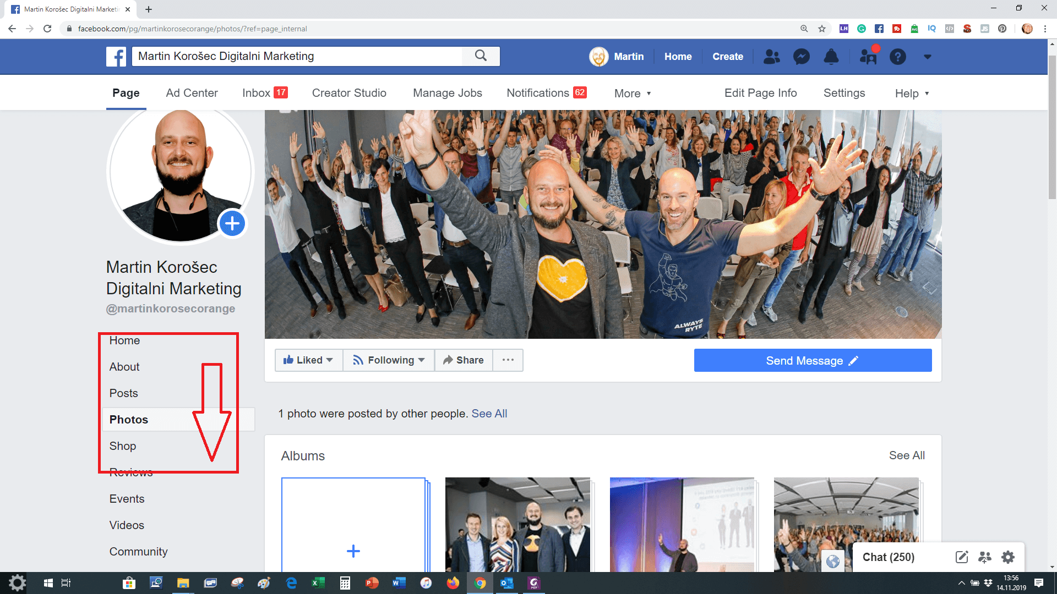Switch to the Ad Center tab
This screenshot has width=1057, height=594.
[192, 93]
